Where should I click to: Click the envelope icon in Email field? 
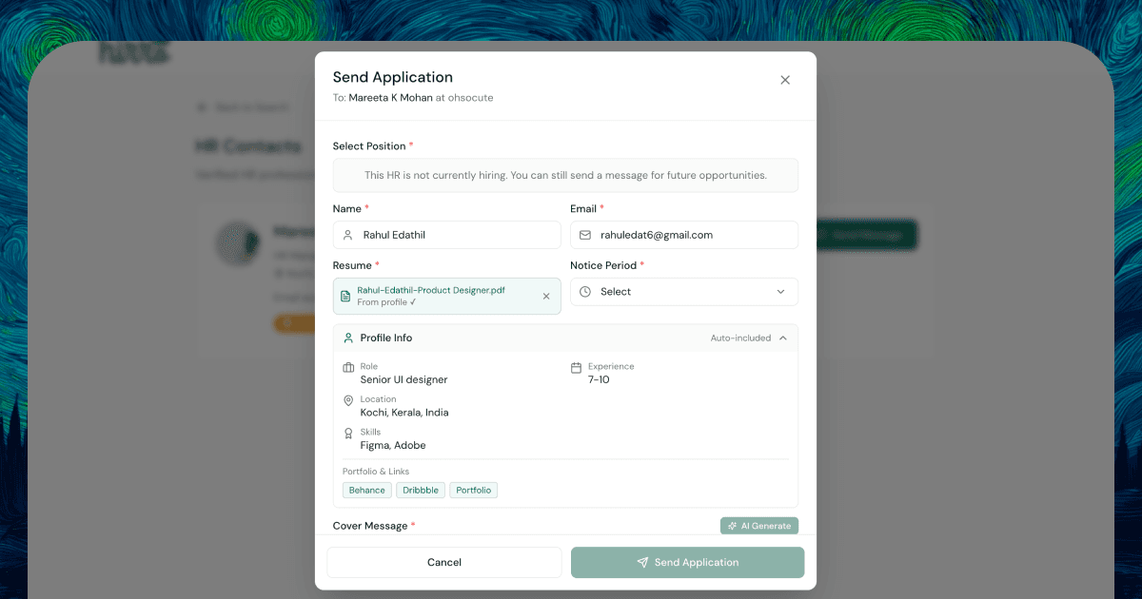(585, 235)
